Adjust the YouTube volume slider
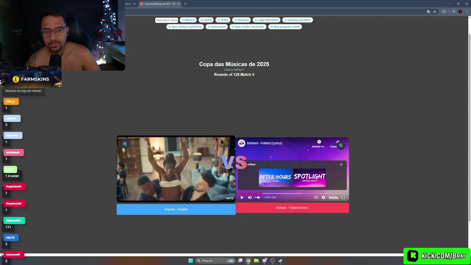The height and width of the screenshot is (265, 471). (x=258, y=198)
